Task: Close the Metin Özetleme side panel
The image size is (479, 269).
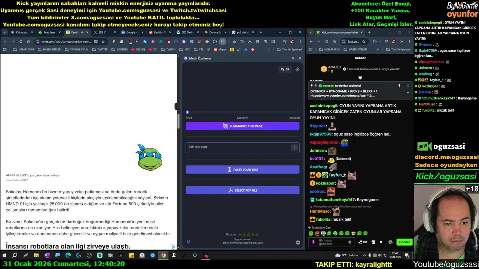Action: 300,58
